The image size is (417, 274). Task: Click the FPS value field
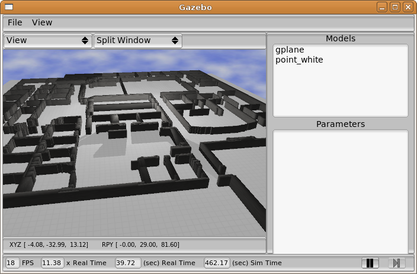pos(12,263)
